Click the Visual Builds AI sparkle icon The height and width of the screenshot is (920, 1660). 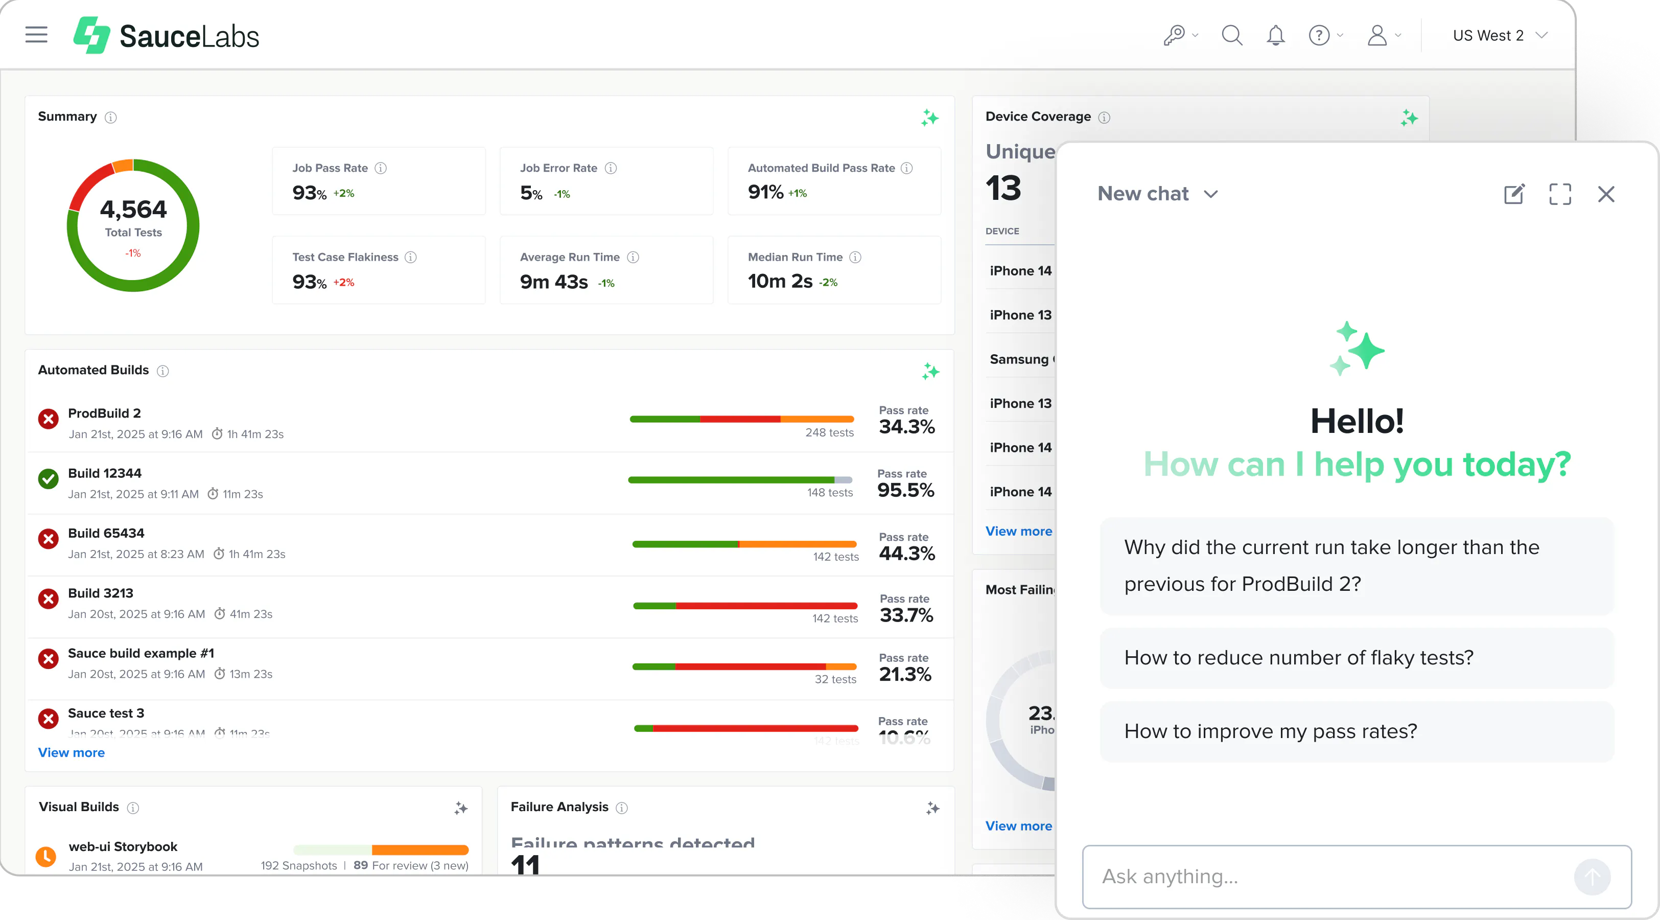pyautogui.click(x=461, y=808)
